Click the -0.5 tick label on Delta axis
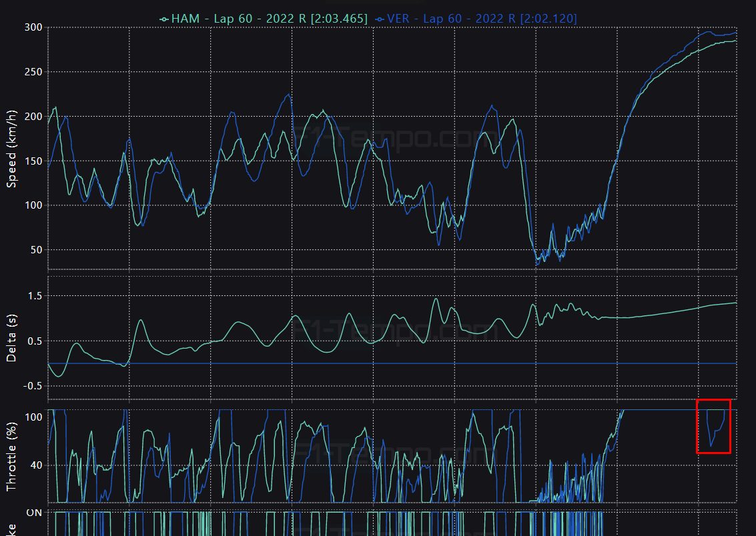This screenshot has width=756, height=536. (x=33, y=386)
